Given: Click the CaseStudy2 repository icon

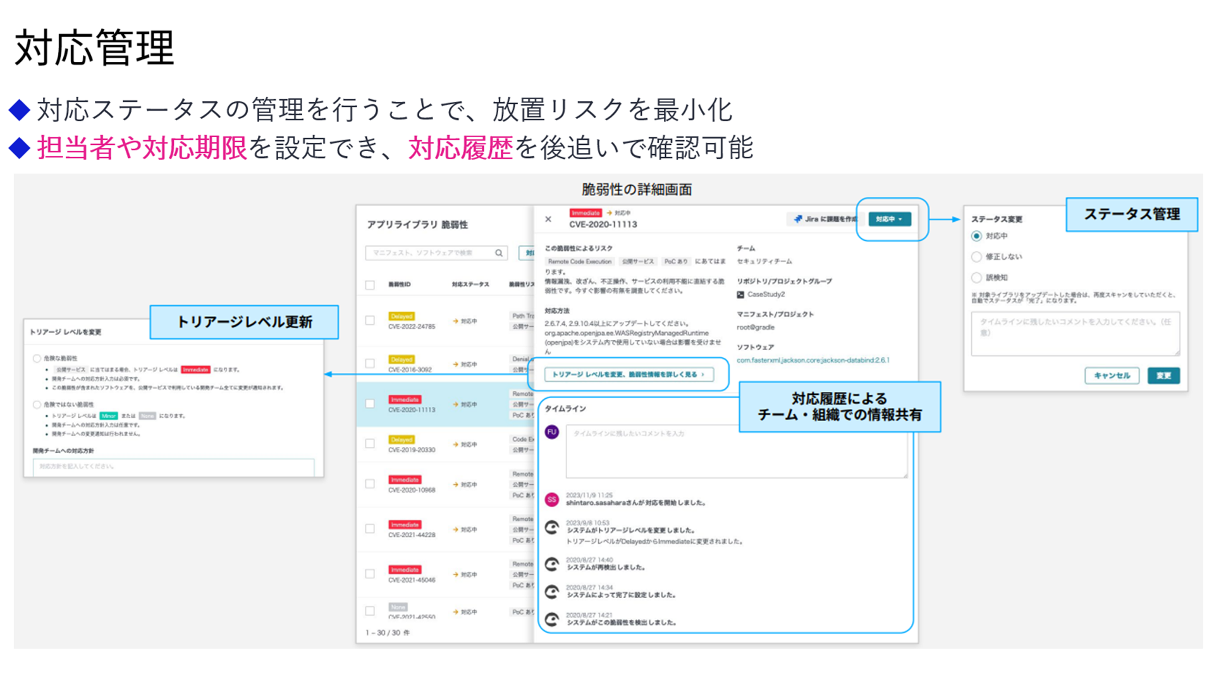Looking at the screenshot, I should click(740, 295).
